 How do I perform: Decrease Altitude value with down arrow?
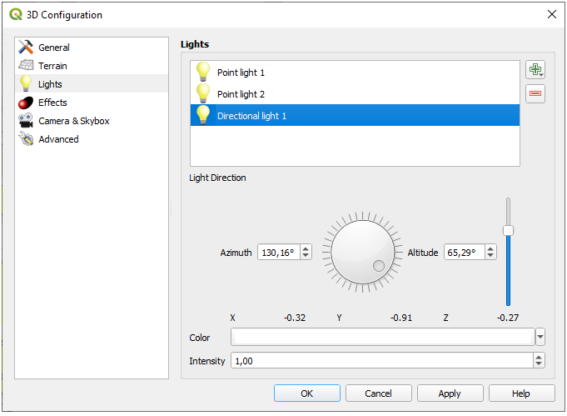(491, 256)
